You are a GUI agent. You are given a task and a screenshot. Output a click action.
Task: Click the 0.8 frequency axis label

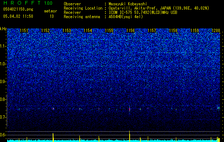pos(3,99)
